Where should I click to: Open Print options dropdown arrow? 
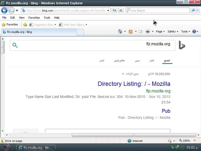pyautogui.click(x=153, y=31)
